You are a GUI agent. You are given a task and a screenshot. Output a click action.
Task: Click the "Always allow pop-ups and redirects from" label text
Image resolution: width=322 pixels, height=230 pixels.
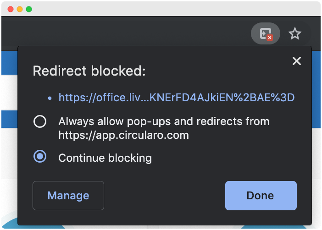pos(164,121)
